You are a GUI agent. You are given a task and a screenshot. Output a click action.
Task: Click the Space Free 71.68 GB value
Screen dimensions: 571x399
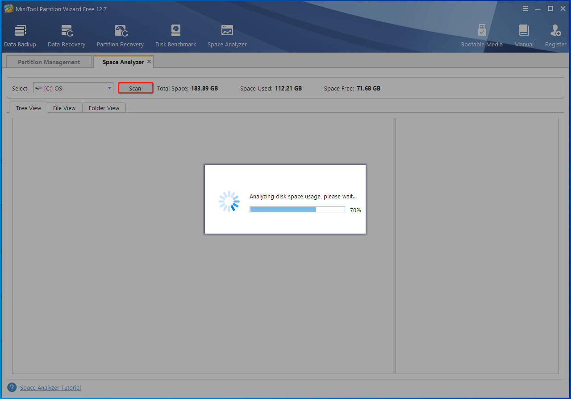coord(369,88)
